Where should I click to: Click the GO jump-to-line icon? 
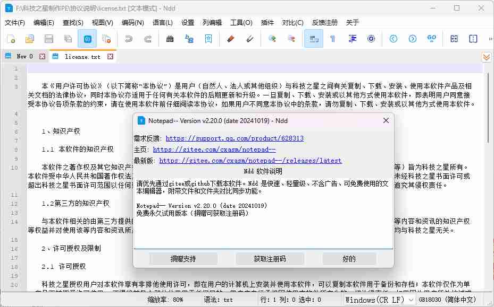(432, 39)
